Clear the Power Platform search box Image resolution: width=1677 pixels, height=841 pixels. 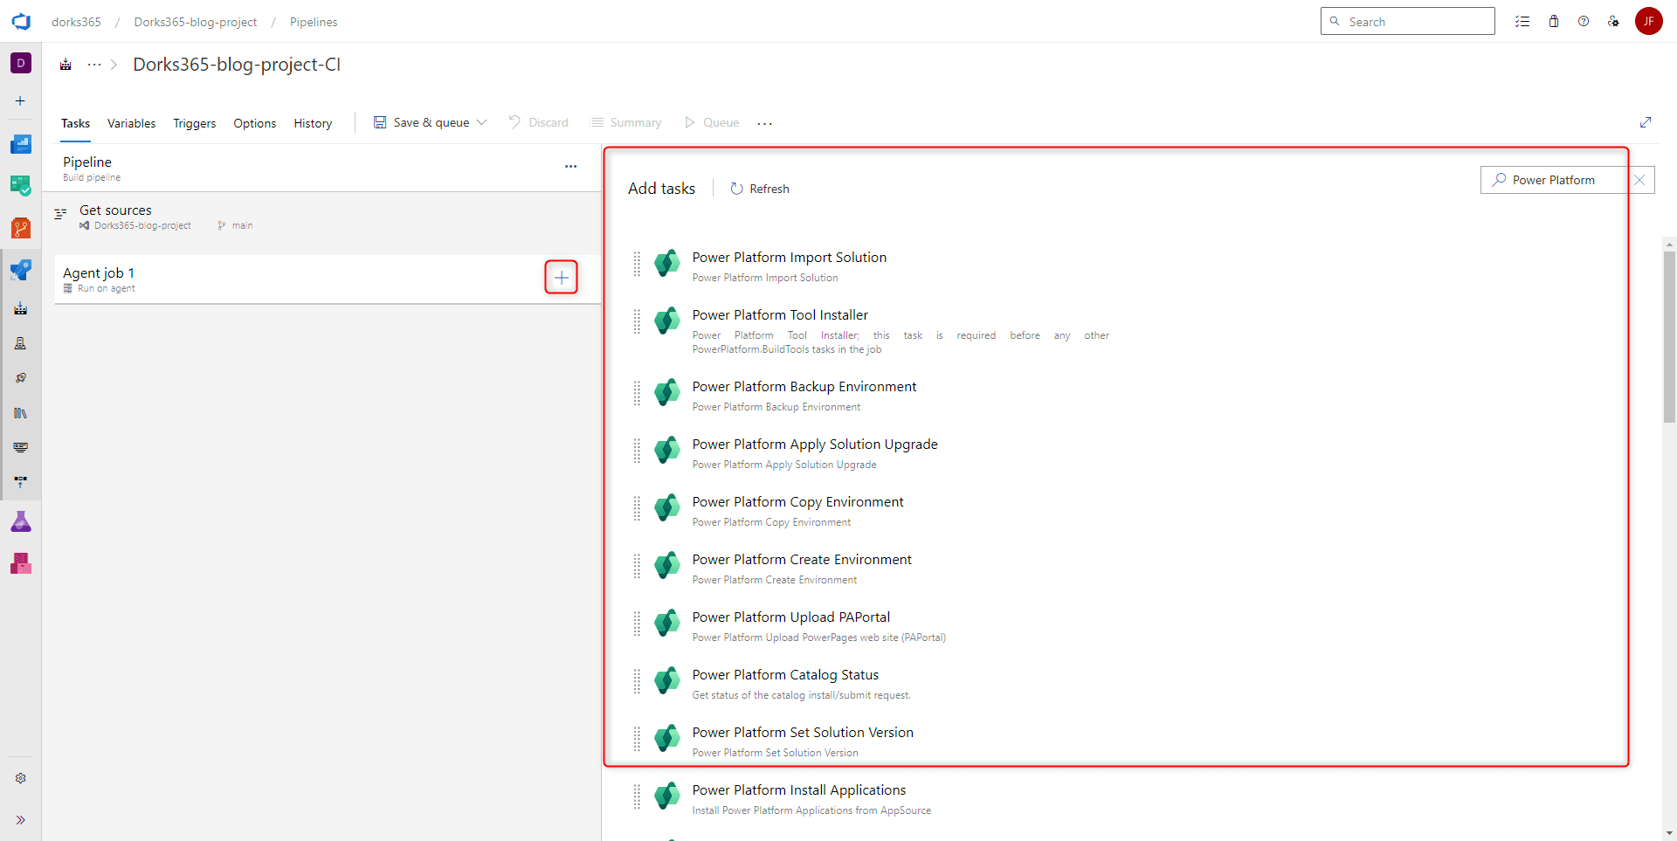coord(1639,180)
